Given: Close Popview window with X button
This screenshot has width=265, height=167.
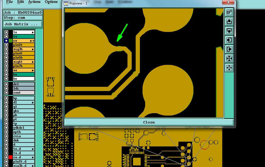Looking at the screenshot, I should click(x=228, y=2).
